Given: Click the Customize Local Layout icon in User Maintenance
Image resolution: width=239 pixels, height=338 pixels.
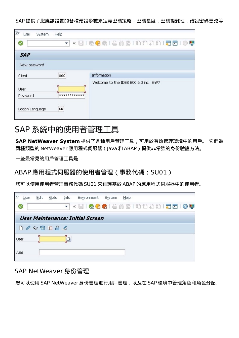Looking at the screenshot, I should [x=192, y=206].
